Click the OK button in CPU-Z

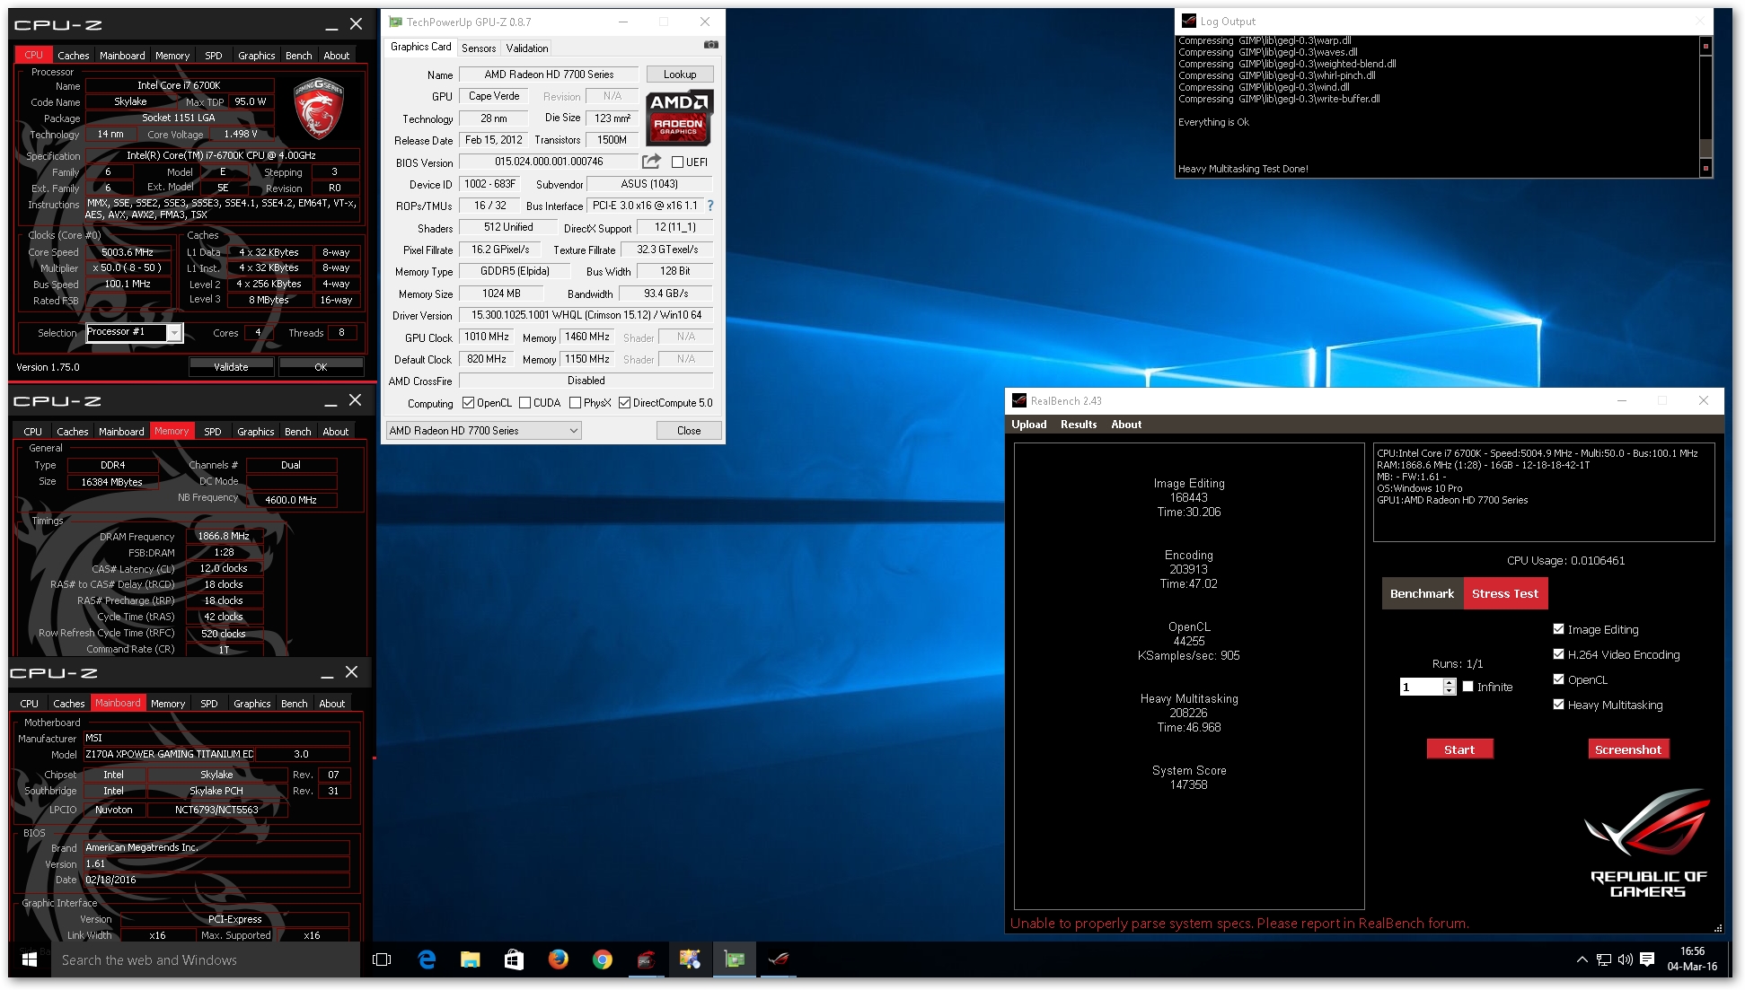click(x=321, y=367)
